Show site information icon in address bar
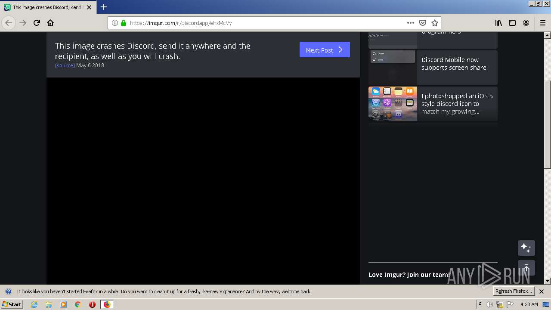 pos(115,23)
